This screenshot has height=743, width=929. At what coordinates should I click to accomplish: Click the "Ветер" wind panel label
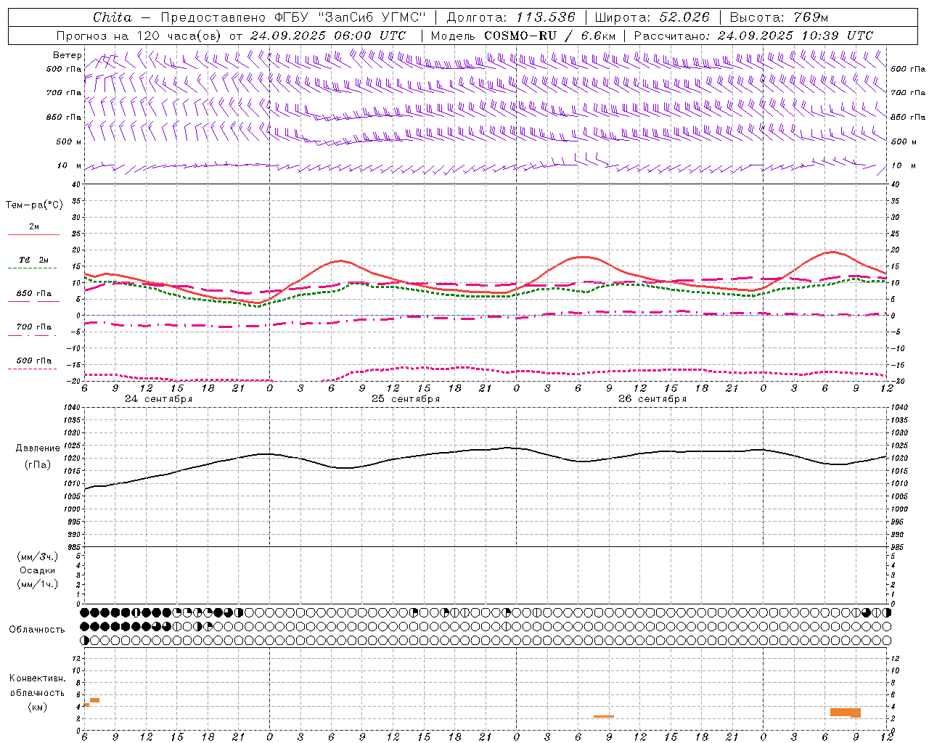[67, 55]
